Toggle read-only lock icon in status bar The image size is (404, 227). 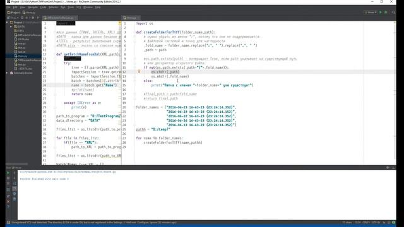[384, 223]
